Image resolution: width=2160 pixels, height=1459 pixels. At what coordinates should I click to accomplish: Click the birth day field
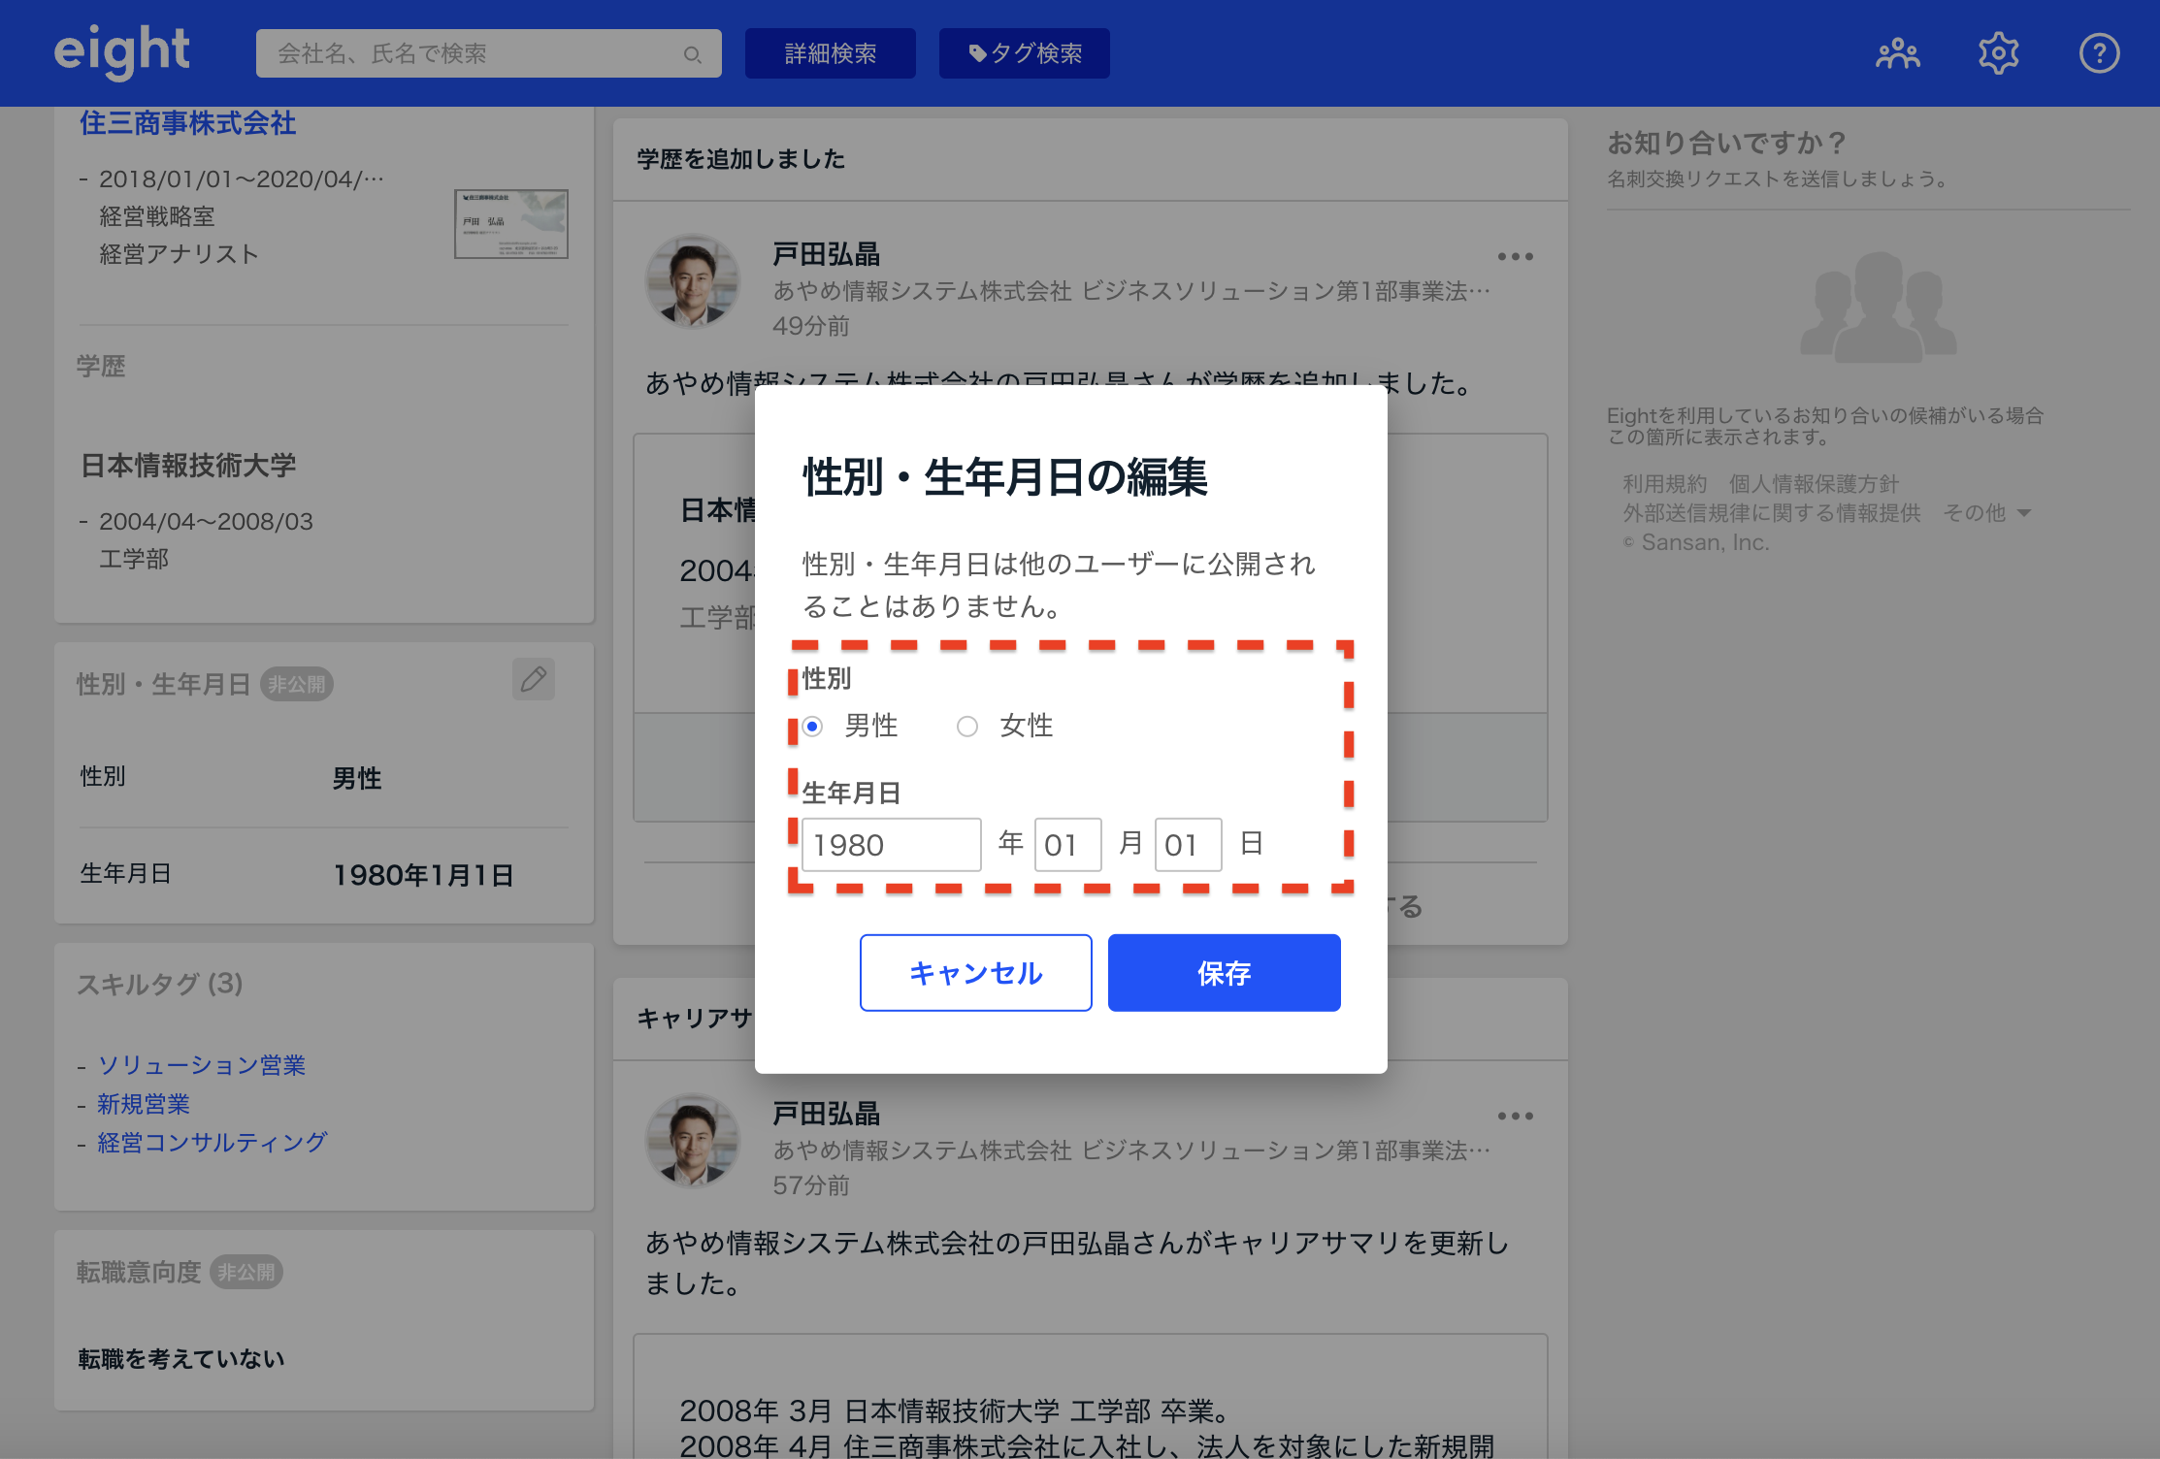[x=1188, y=844]
